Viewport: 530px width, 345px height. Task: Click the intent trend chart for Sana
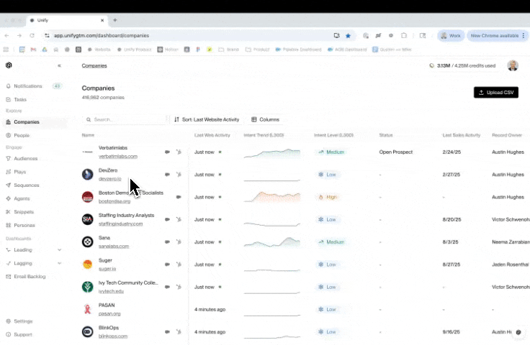[x=272, y=241]
